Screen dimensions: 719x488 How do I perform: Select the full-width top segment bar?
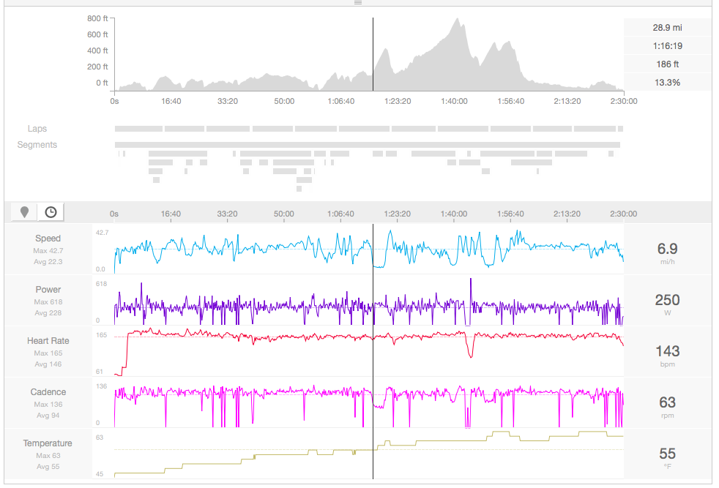[x=367, y=145]
